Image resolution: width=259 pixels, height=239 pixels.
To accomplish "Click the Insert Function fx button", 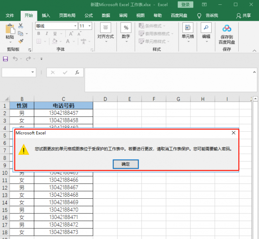I will pyautogui.click(x=77, y=72).
